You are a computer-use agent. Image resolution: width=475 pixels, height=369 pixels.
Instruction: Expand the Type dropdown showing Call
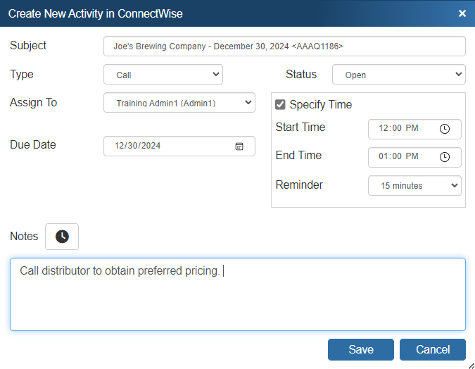163,75
